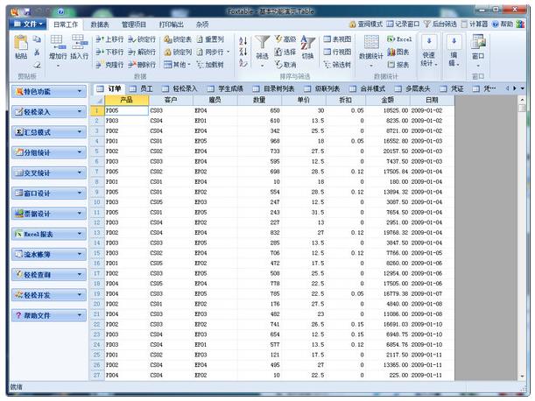Expand the 特色功能 sidebar panel
The height and width of the screenshot is (401, 535).
tap(49, 91)
